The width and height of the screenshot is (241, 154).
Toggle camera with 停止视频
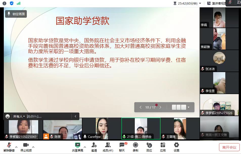[26, 147]
